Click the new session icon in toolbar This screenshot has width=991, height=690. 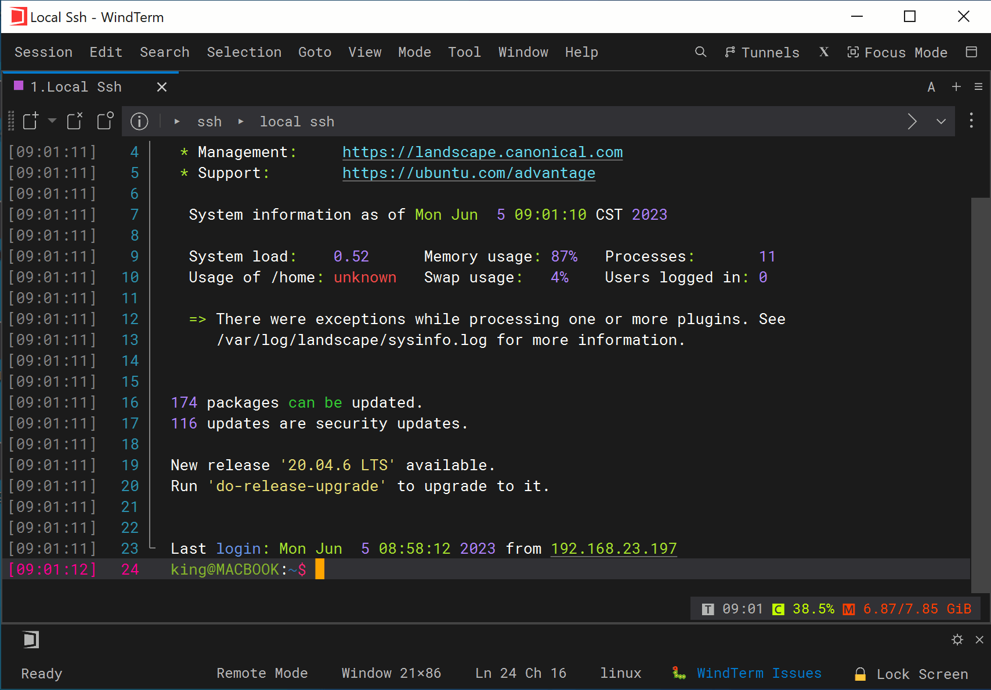tap(31, 121)
